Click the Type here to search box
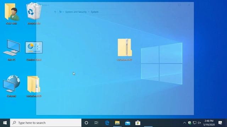This screenshot has width=227, height=127. (46, 123)
